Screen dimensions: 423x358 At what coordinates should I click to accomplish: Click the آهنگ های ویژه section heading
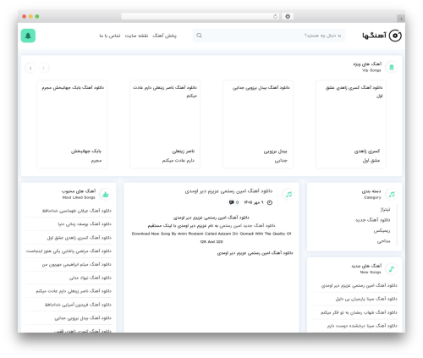pyautogui.click(x=367, y=63)
